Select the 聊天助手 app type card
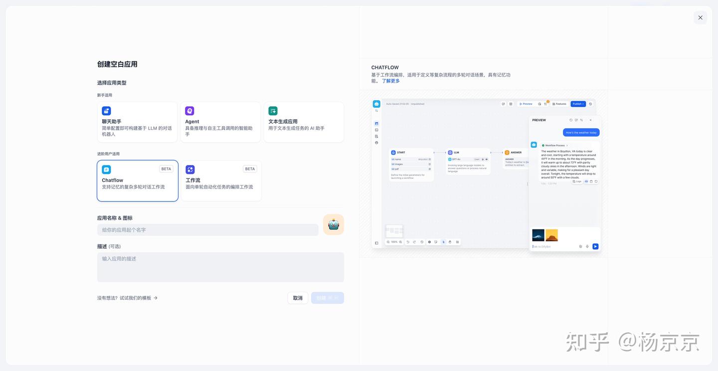Viewport: 718px width, 371px height. pyautogui.click(x=137, y=122)
